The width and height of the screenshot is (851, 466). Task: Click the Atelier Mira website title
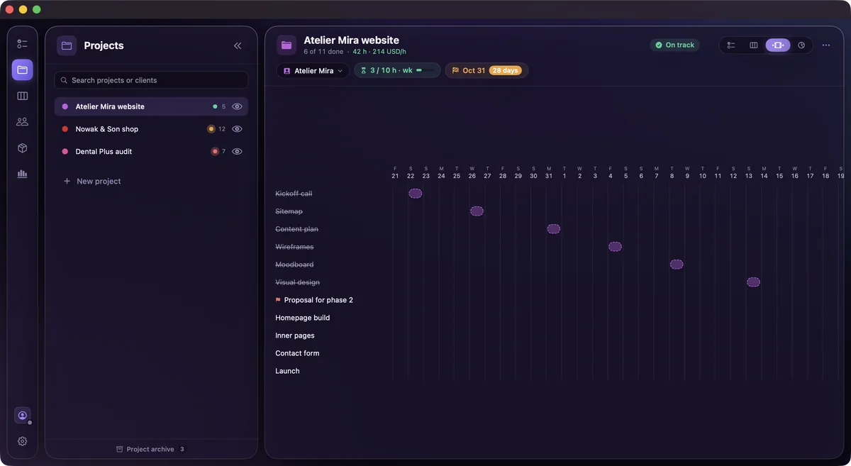351,40
